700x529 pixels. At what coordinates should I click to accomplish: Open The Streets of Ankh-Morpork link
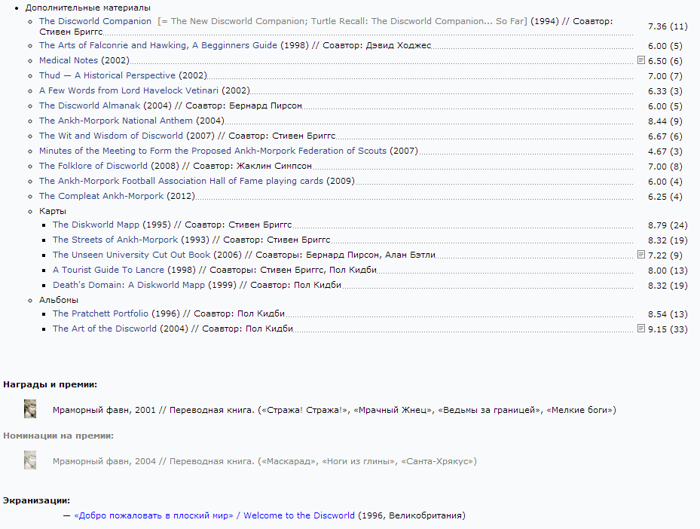pyautogui.click(x=115, y=240)
